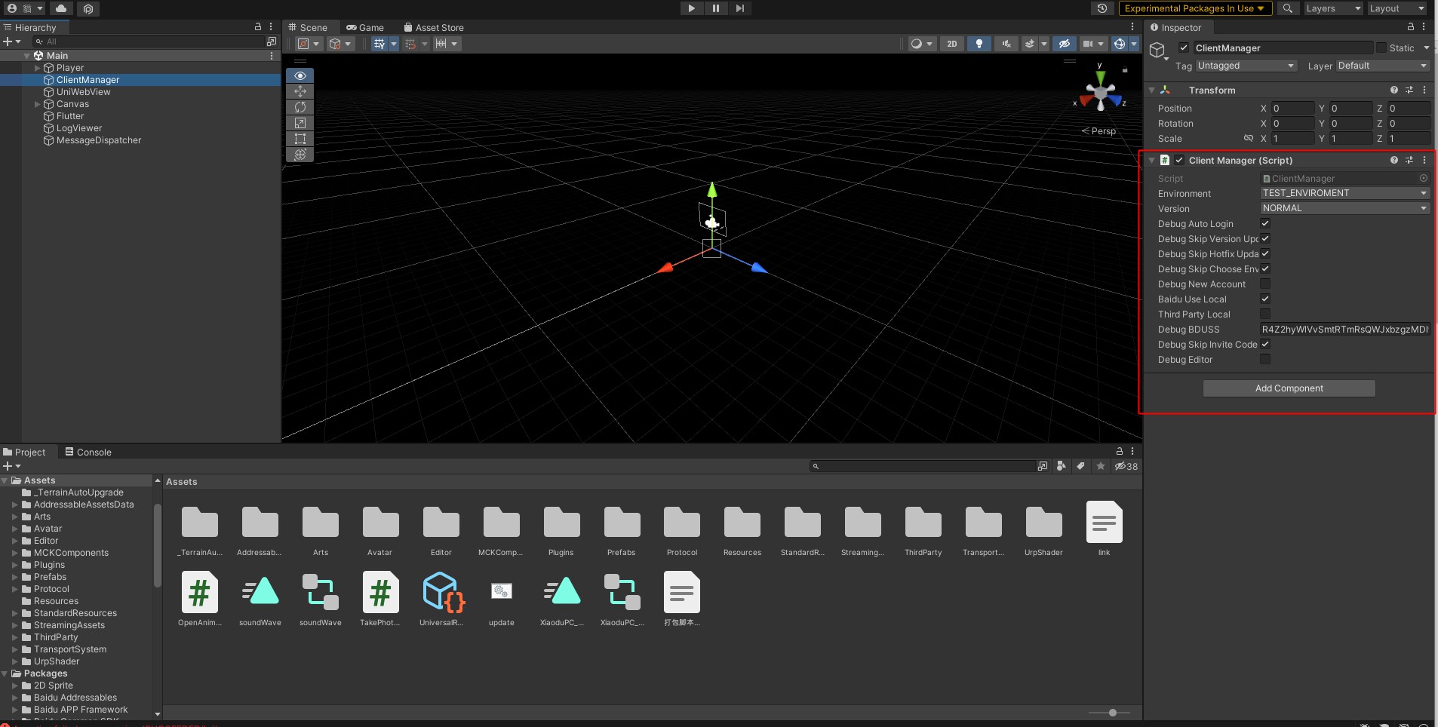Switch to the Game tab

[x=365, y=28]
